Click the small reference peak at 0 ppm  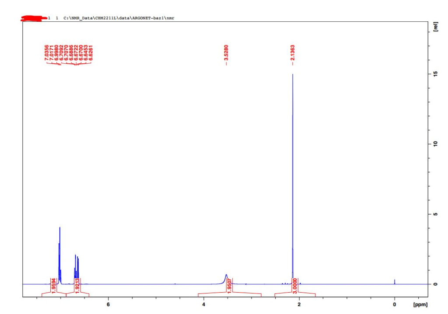[395, 282]
